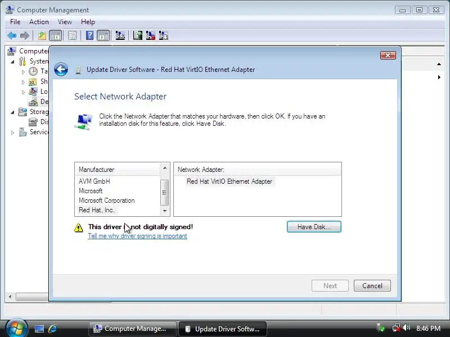The height and width of the screenshot is (337, 450).
Task: Click the Uninstall device toolbar icon with red X
Action: tap(150, 36)
